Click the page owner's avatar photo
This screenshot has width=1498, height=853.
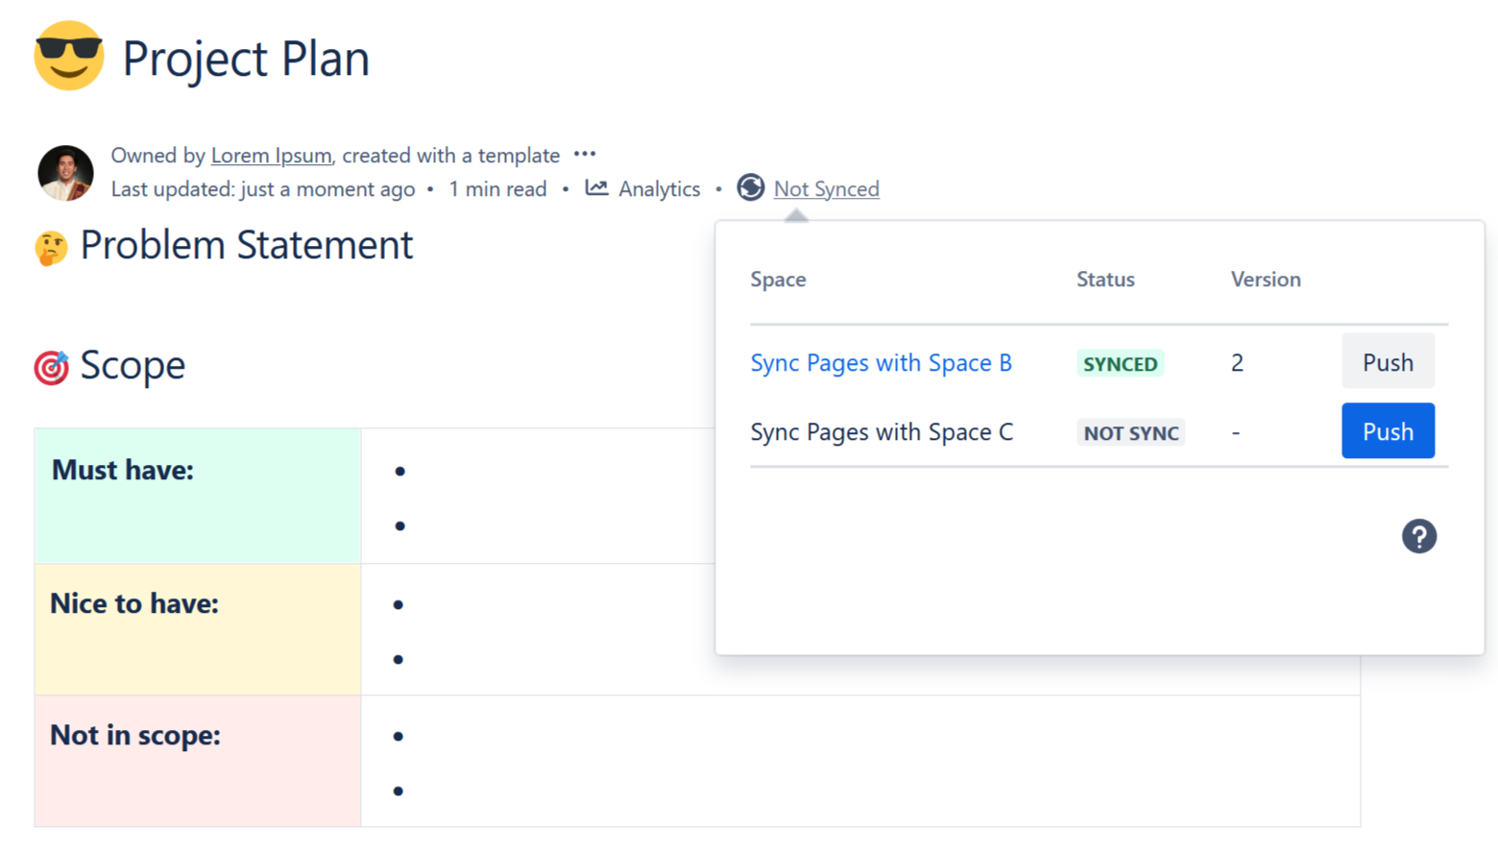pos(65,173)
